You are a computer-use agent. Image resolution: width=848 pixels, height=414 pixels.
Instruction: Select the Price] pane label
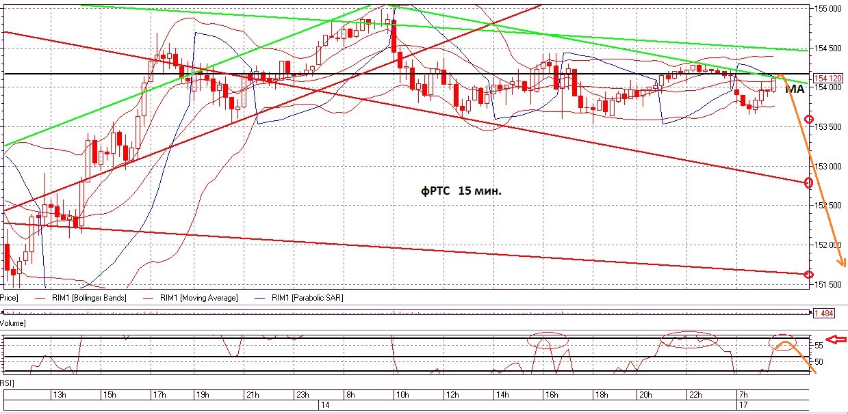pyautogui.click(x=8, y=298)
